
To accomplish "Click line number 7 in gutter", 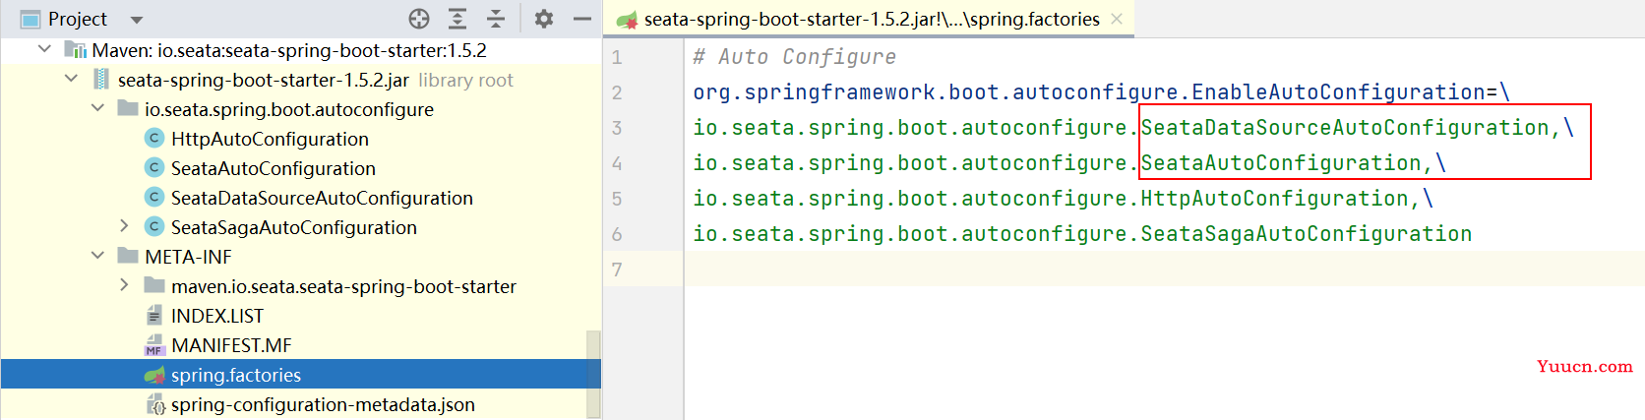I will pos(617,270).
